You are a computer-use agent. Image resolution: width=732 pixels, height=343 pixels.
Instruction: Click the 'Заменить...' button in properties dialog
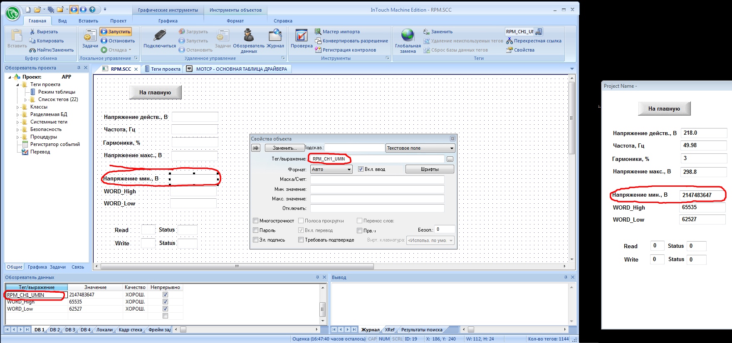click(284, 148)
